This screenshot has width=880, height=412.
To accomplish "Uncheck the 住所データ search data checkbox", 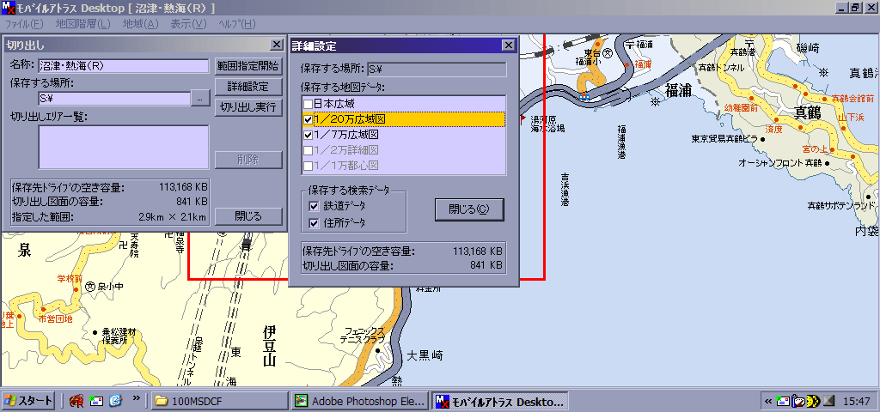I will 313,223.
